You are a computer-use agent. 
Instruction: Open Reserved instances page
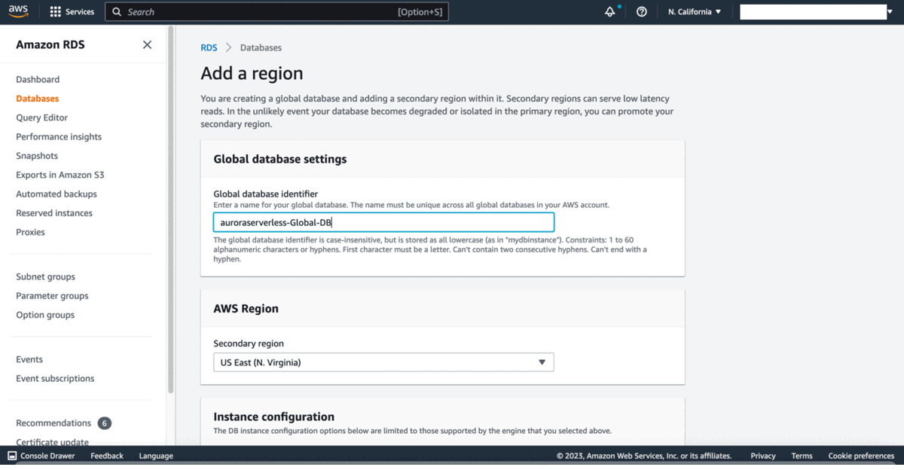[54, 213]
